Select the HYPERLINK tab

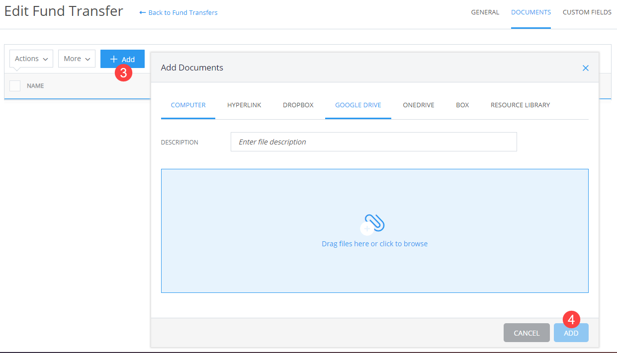[244, 105]
